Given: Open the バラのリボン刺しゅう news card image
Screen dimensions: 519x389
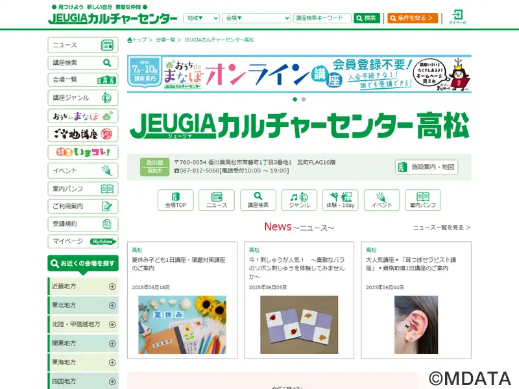Looking at the screenshot, I should pos(299,325).
